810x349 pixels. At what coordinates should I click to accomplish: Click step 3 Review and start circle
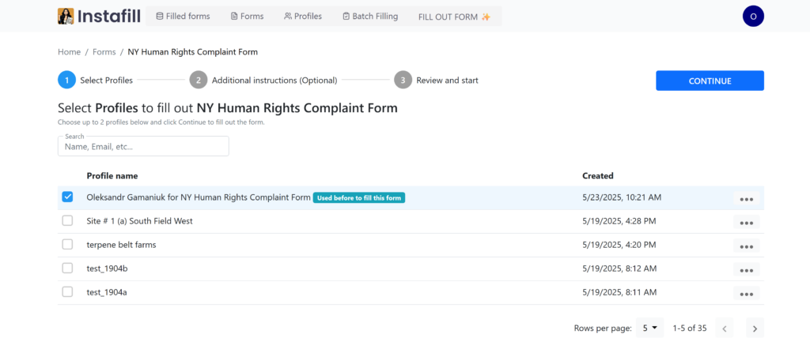403,81
